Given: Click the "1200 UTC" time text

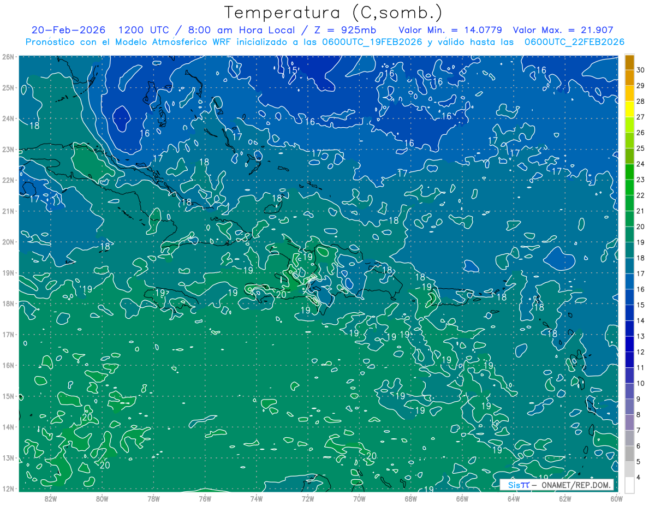Looking at the screenshot, I should pyautogui.click(x=144, y=30).
